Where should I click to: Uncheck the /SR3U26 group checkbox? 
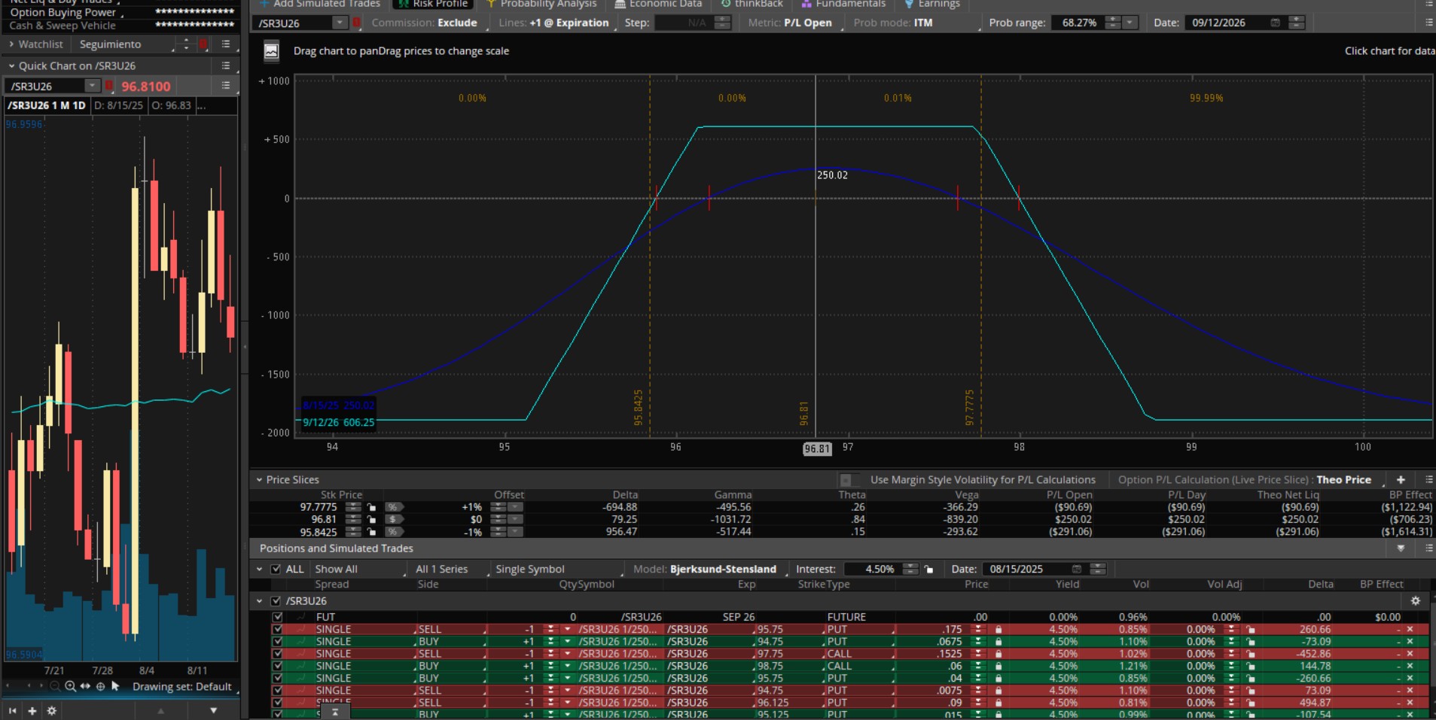click(276, 601)
